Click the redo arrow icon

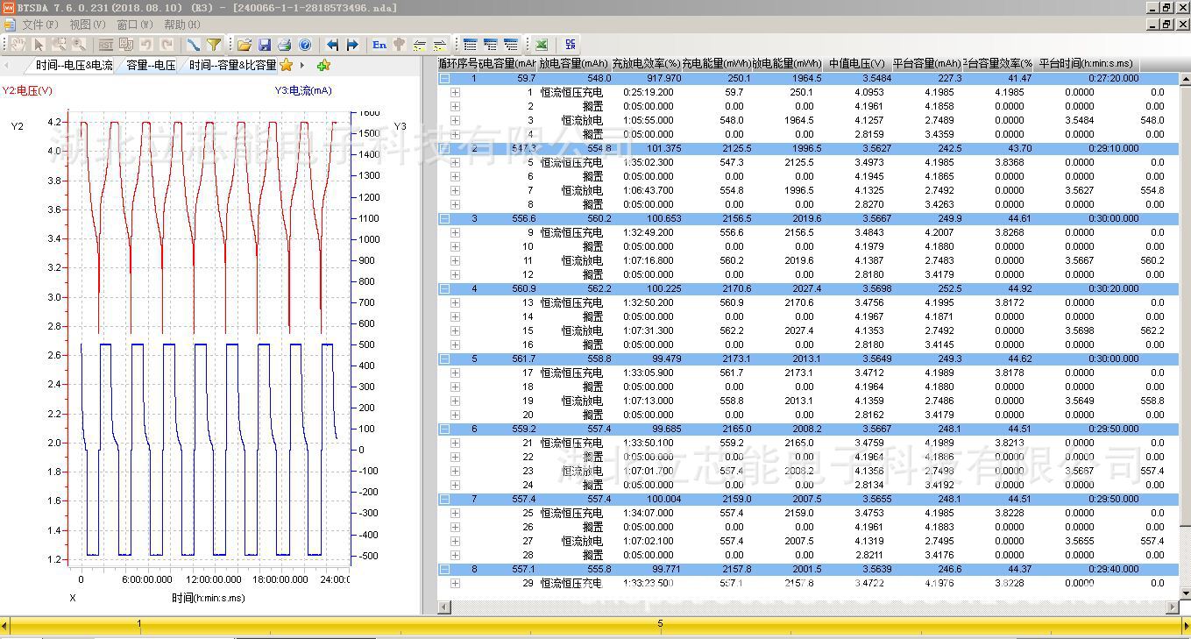167,44
